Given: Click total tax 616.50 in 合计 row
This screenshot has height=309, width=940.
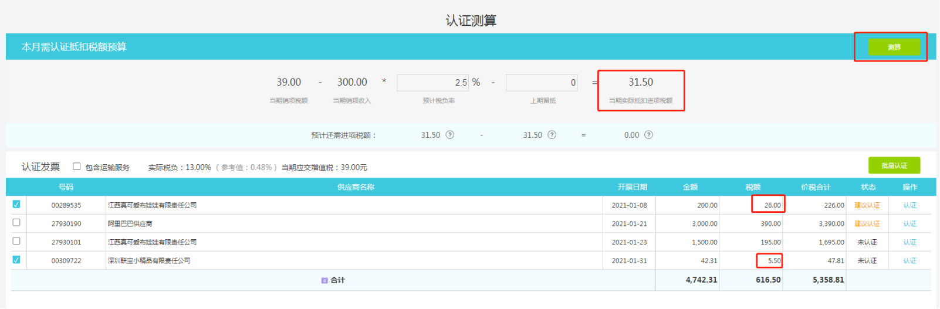Looking at the screenshot, I should pos(768,280).
